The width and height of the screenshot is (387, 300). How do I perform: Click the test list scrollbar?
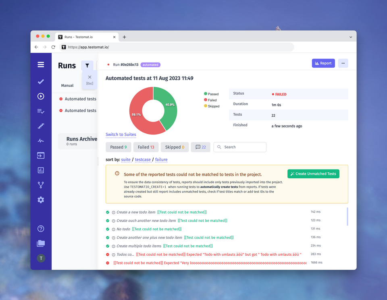(x=347, y=217)
